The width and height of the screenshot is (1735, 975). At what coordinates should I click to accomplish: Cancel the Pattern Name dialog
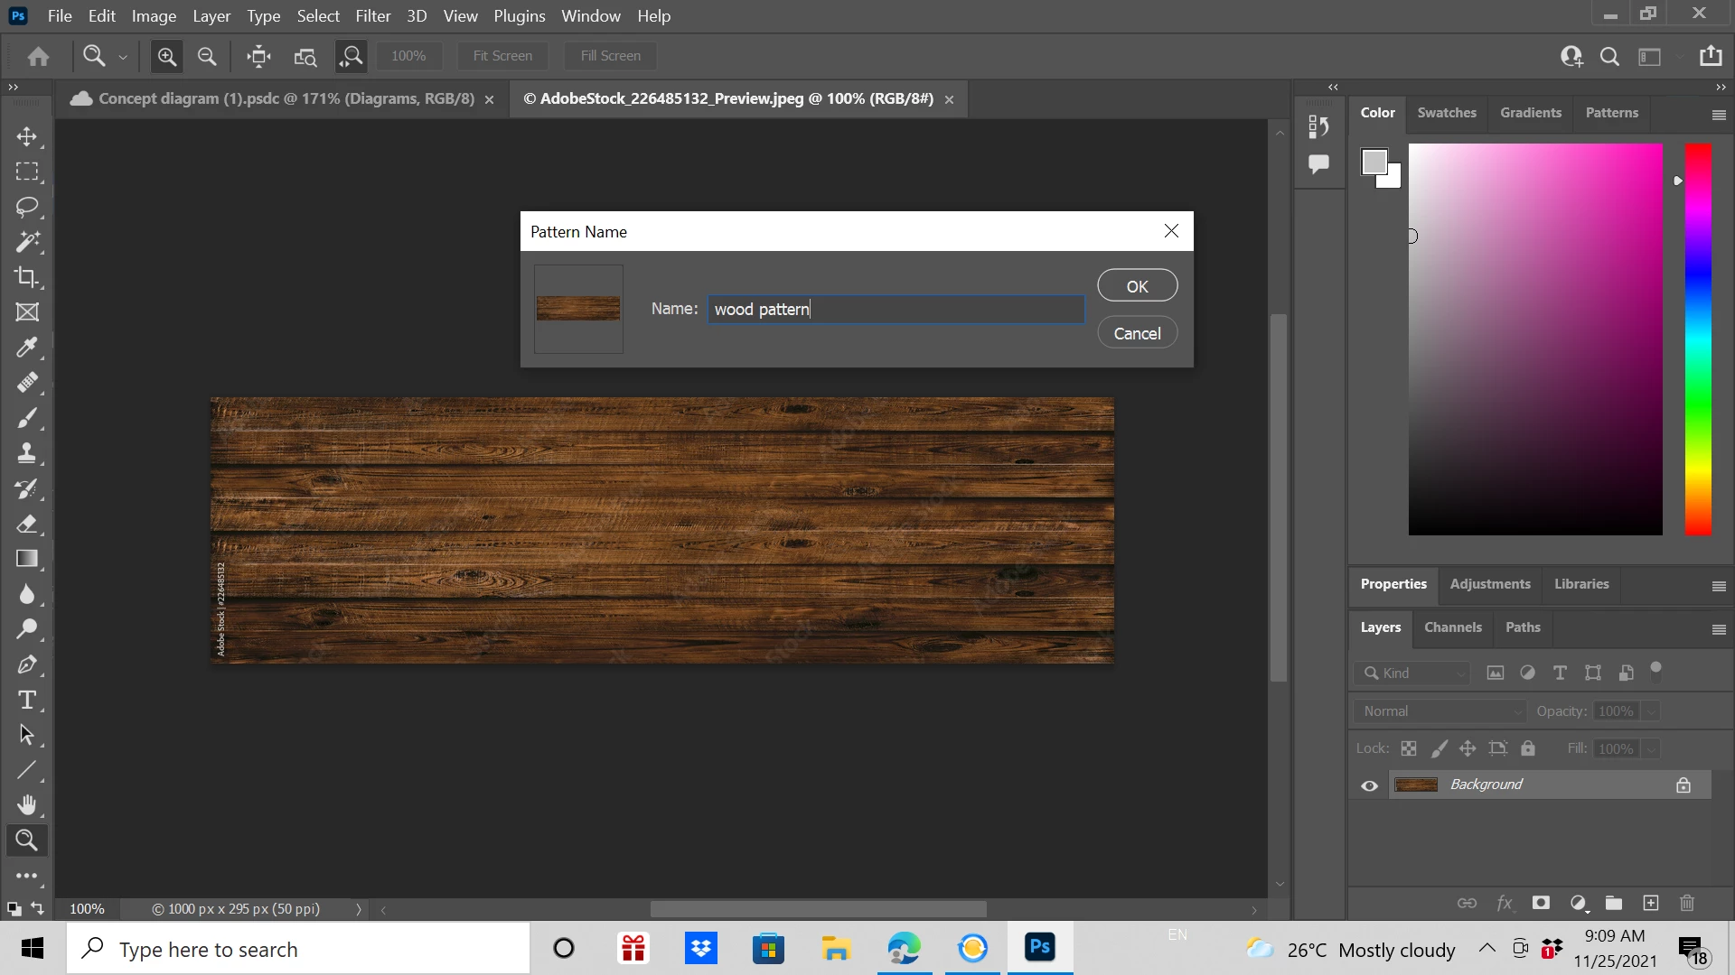[x=1137, y=333]
